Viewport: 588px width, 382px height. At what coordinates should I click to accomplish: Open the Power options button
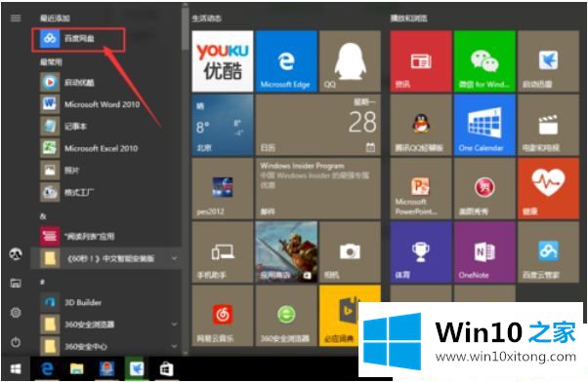16,342
